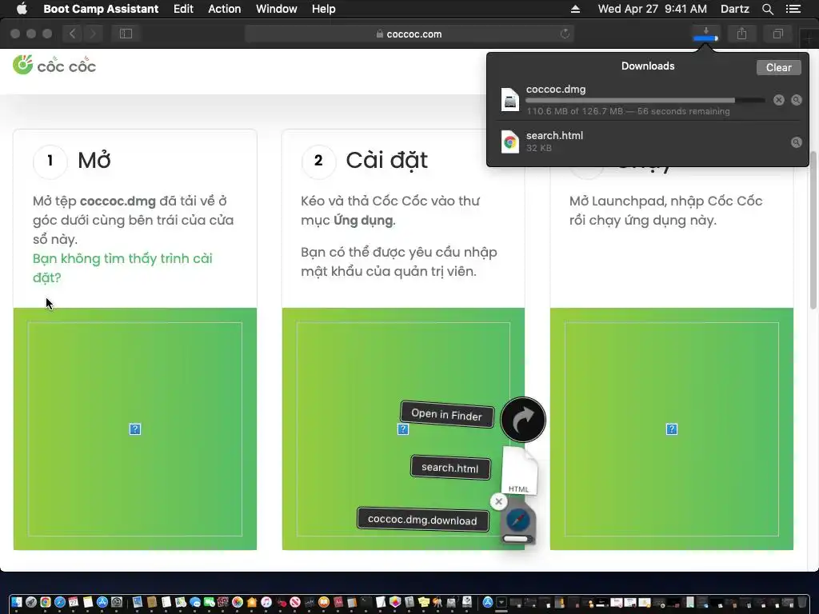Click the HTML document icon in the stack
Viewport: 819px width, 614px height.
coord(519,469)
